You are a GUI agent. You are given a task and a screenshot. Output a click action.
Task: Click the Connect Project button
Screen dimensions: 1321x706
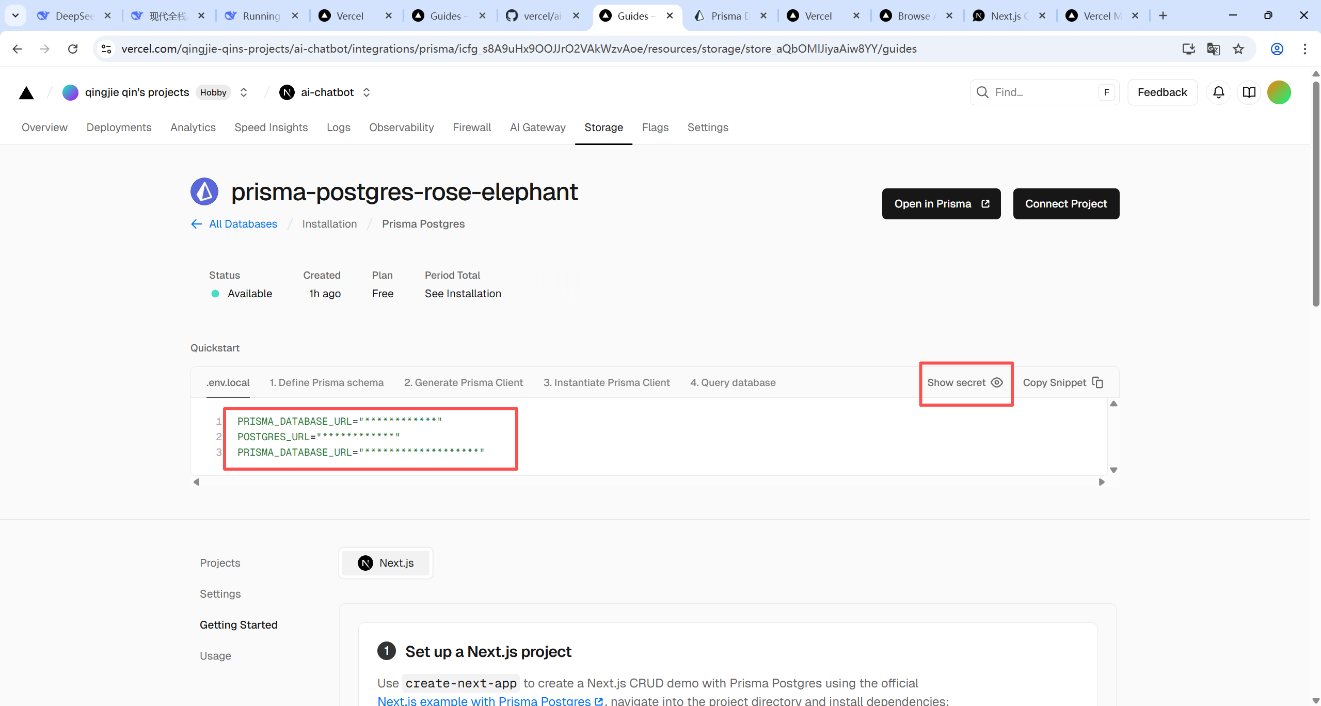[x=1066, y=204]
